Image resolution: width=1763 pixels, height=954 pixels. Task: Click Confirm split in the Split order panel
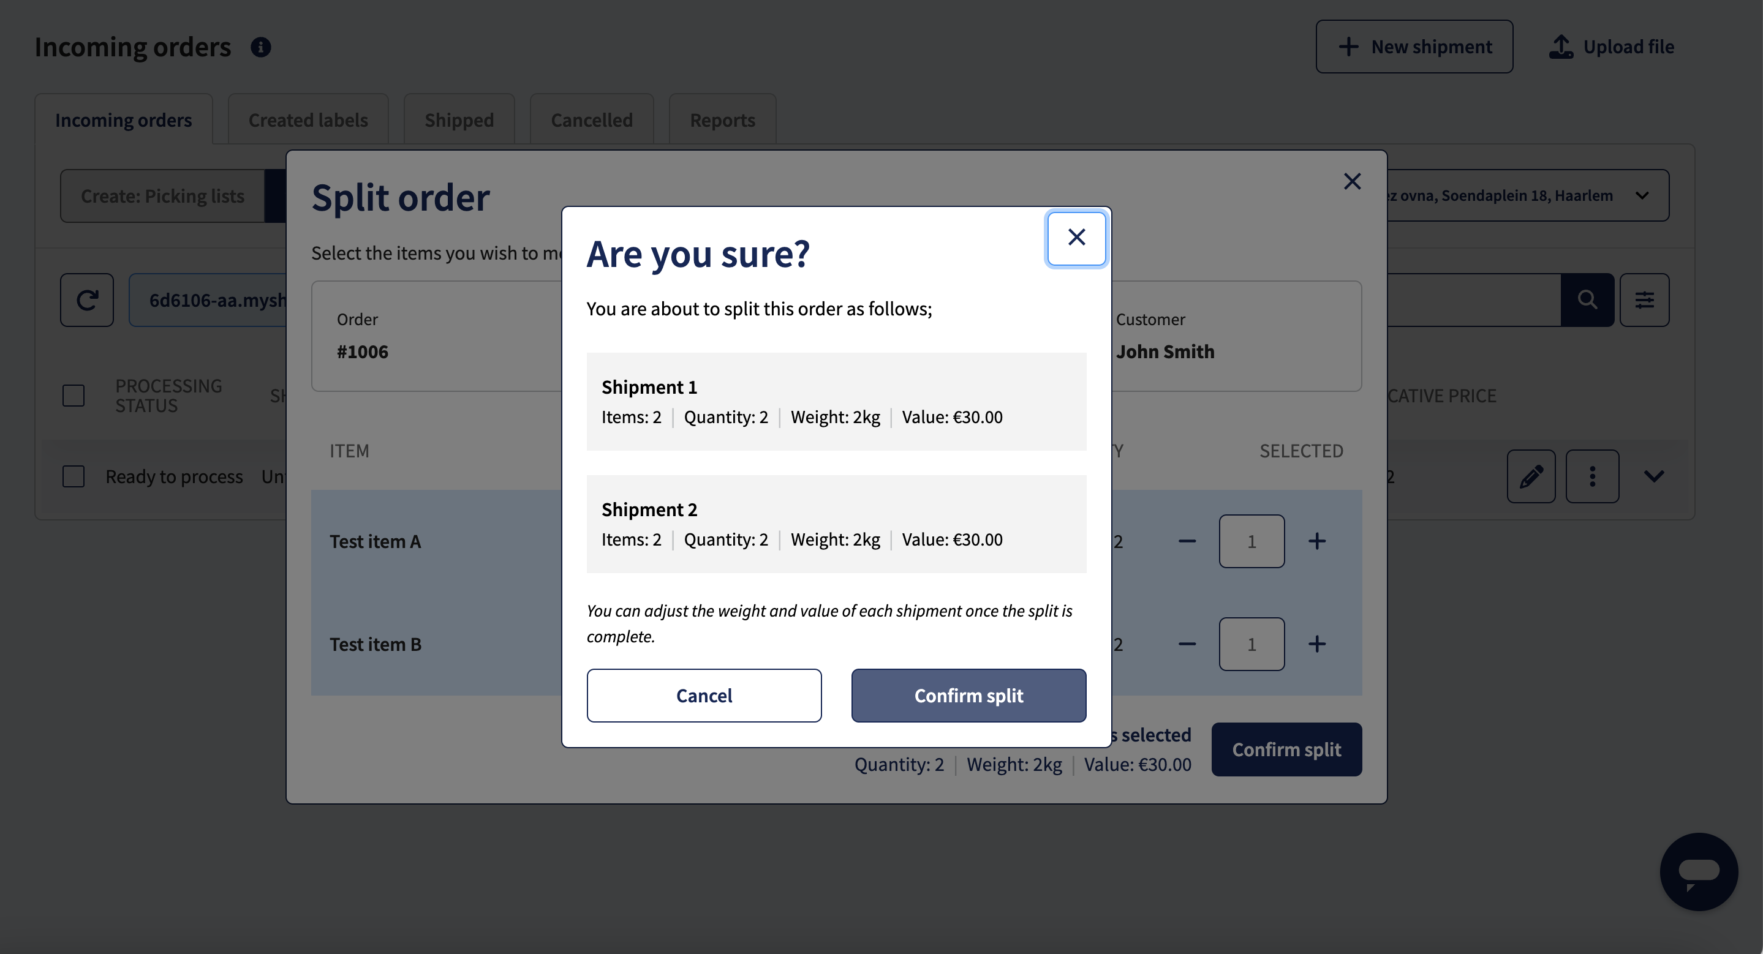click(x=1286, y=749)
